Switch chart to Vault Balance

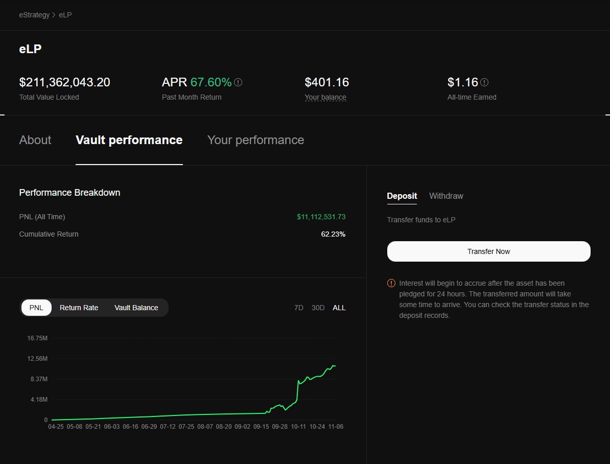point(136,308)
